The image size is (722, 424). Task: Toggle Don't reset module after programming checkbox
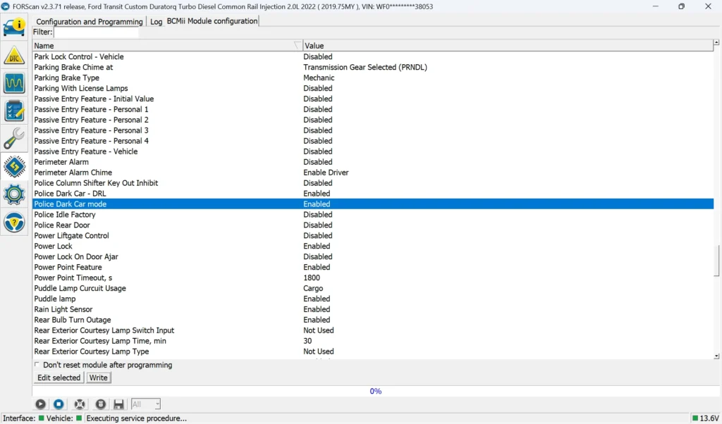point(37,365)
